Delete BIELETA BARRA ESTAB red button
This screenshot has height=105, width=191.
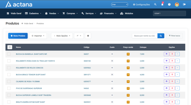[172, 102]
